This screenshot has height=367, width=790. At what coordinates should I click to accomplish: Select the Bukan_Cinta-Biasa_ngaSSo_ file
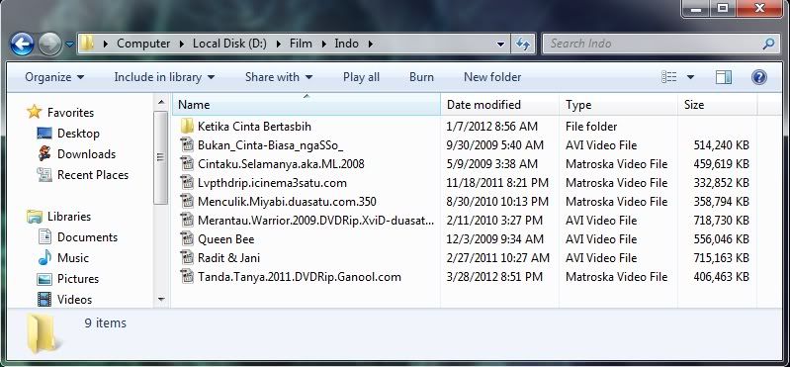270,145
